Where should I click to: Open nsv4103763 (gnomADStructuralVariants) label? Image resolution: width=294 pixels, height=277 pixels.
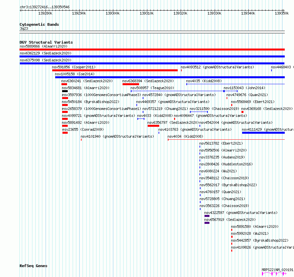195,129
